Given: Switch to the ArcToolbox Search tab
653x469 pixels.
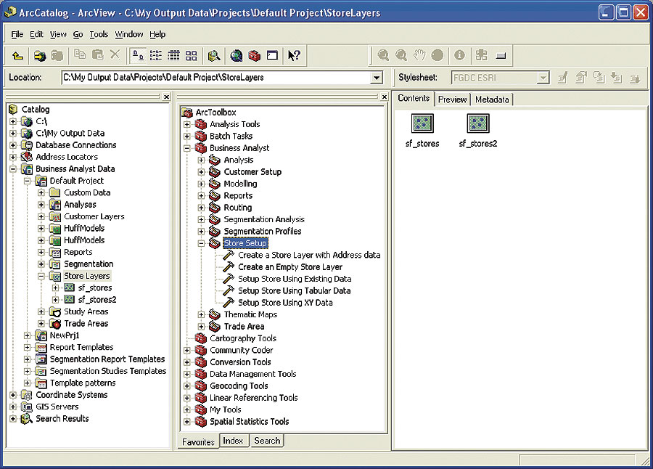Looking at the screenshot, I should 267,441.
